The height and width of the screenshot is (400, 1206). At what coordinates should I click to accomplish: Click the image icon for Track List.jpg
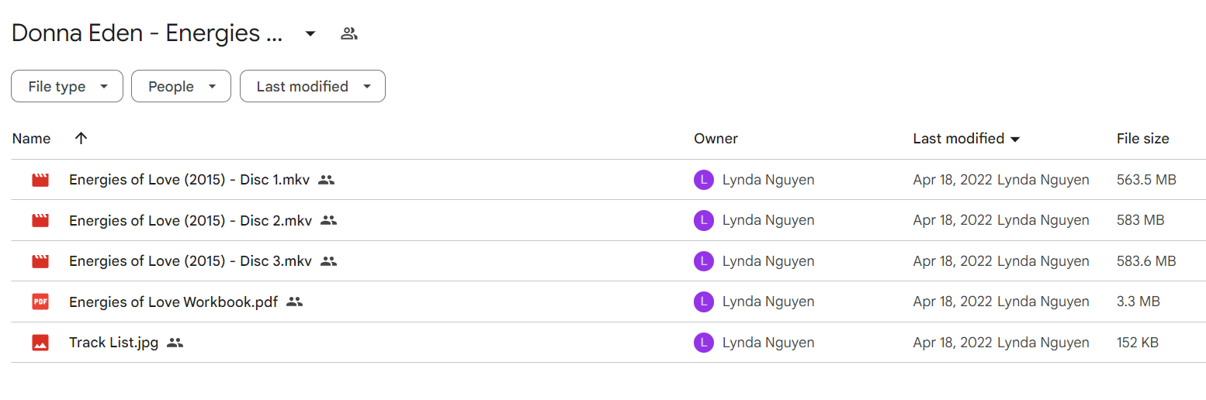pos(40,343)
